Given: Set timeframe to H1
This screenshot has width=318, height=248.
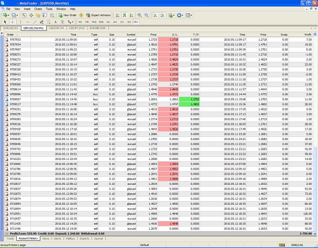Looking at the screenshot, I should (108, 22).
